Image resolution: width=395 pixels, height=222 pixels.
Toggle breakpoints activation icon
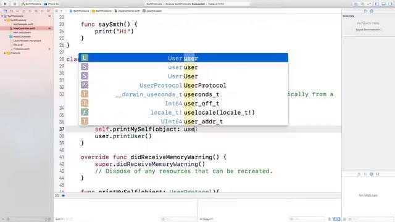[63, 195]
